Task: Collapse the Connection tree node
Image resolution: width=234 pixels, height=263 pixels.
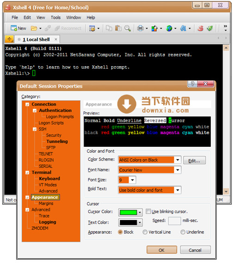Action: [x=27, y=104]
